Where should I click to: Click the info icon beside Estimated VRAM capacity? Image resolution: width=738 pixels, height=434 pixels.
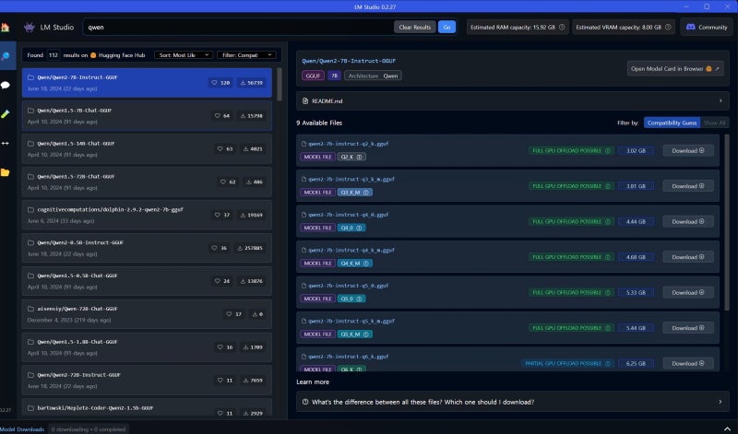click(668, 28)
